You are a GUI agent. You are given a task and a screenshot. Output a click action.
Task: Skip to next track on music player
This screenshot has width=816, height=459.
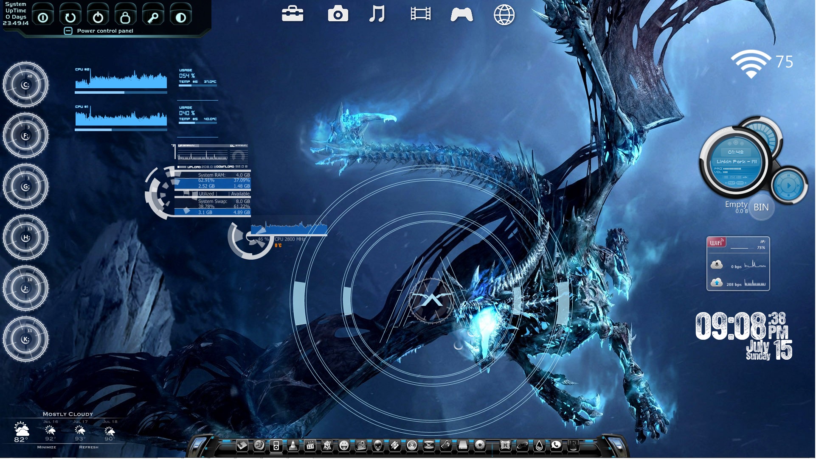[x=799, y=186]
